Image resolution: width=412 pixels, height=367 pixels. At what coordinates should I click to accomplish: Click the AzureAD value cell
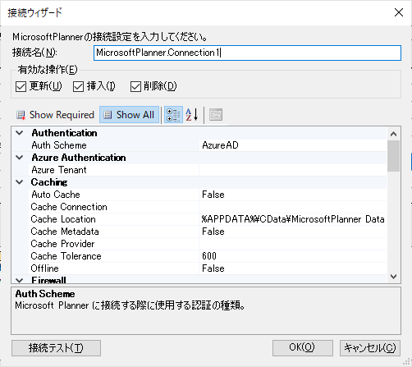point(293,145)
